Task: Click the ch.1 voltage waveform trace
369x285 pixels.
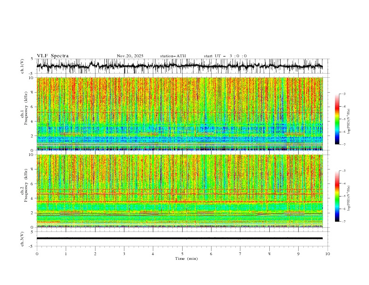Action: 180,66
